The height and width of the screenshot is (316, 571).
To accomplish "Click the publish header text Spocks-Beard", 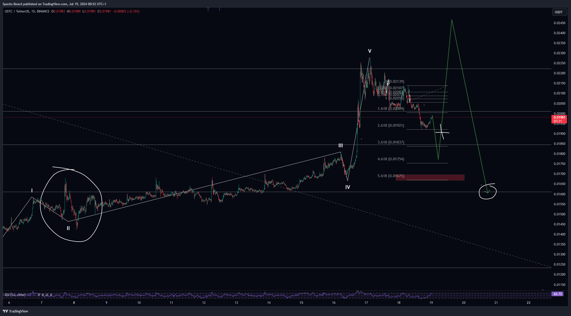I will (x=12, y=4).
